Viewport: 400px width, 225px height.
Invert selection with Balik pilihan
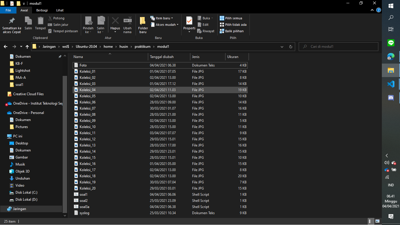232,31
